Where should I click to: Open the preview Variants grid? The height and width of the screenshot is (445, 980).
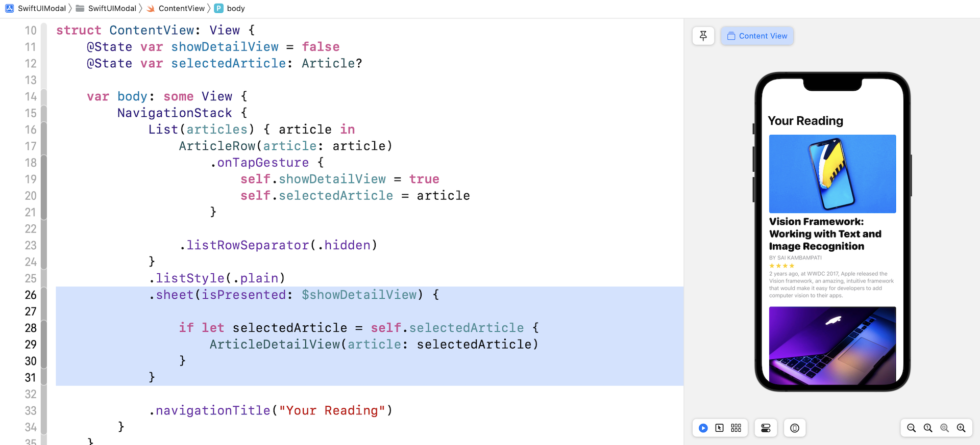pyautogui.click(x=736, y=428)
